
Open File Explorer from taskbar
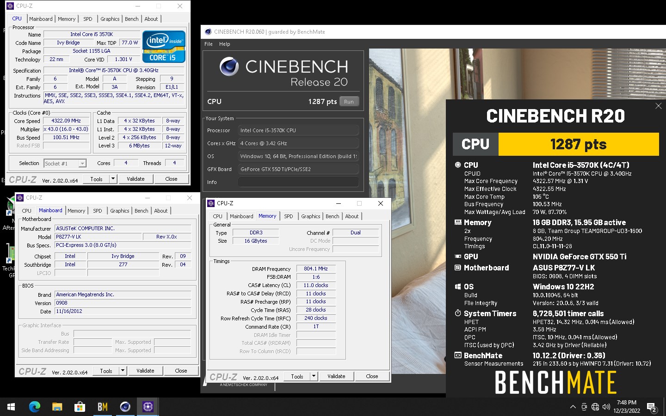(57, 407)
